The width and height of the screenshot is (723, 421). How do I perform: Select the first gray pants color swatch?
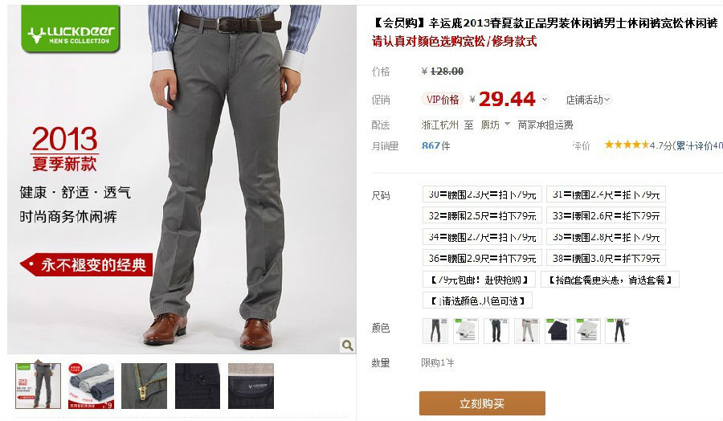tap(435, 331)
